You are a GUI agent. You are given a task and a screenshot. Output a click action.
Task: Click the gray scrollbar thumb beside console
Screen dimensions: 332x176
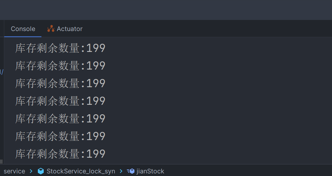(x=1, y=162)
